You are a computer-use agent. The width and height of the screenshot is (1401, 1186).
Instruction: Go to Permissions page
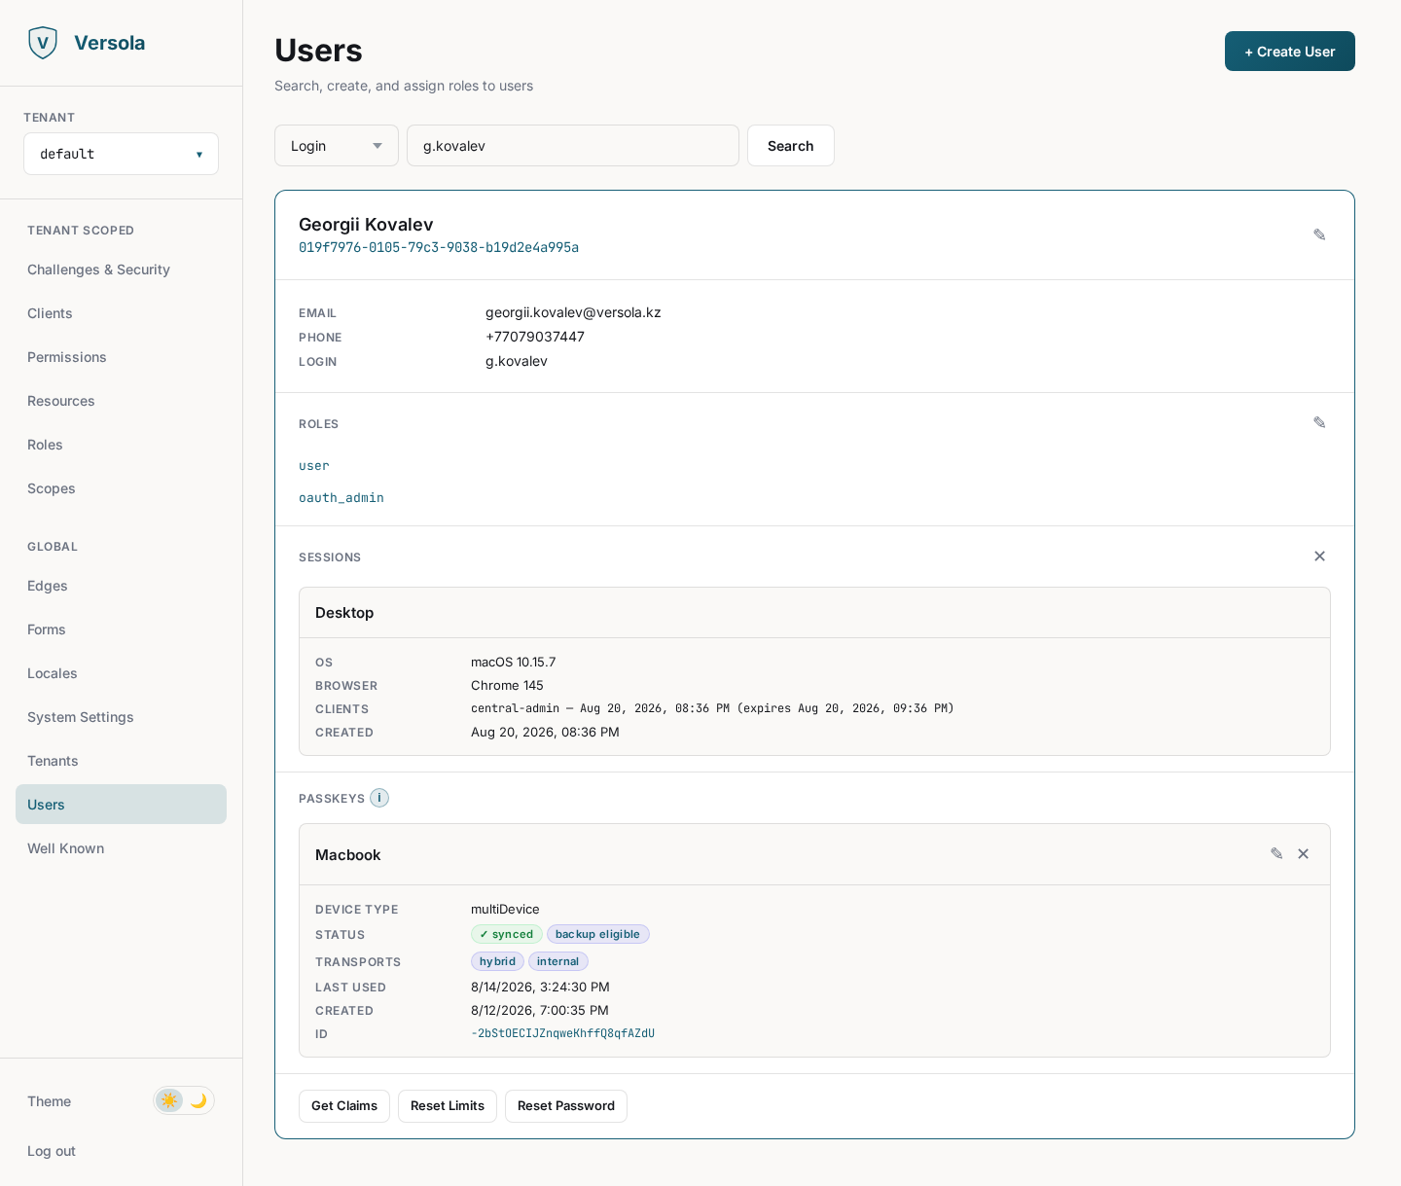pyautogui.click(x=121, y=357)
